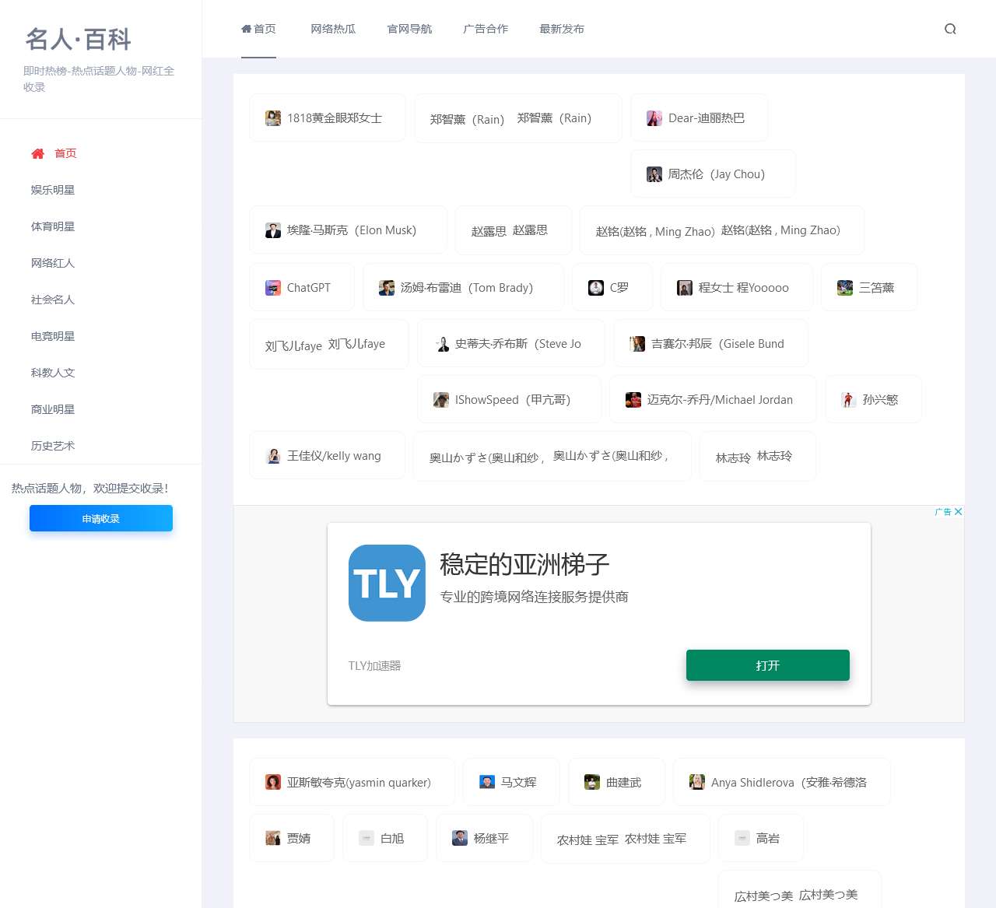Image resolution: width=996 pixels, height=908 pixels.
Task: Click the ChatGPT logo icon
Action: tap(273, 287)
